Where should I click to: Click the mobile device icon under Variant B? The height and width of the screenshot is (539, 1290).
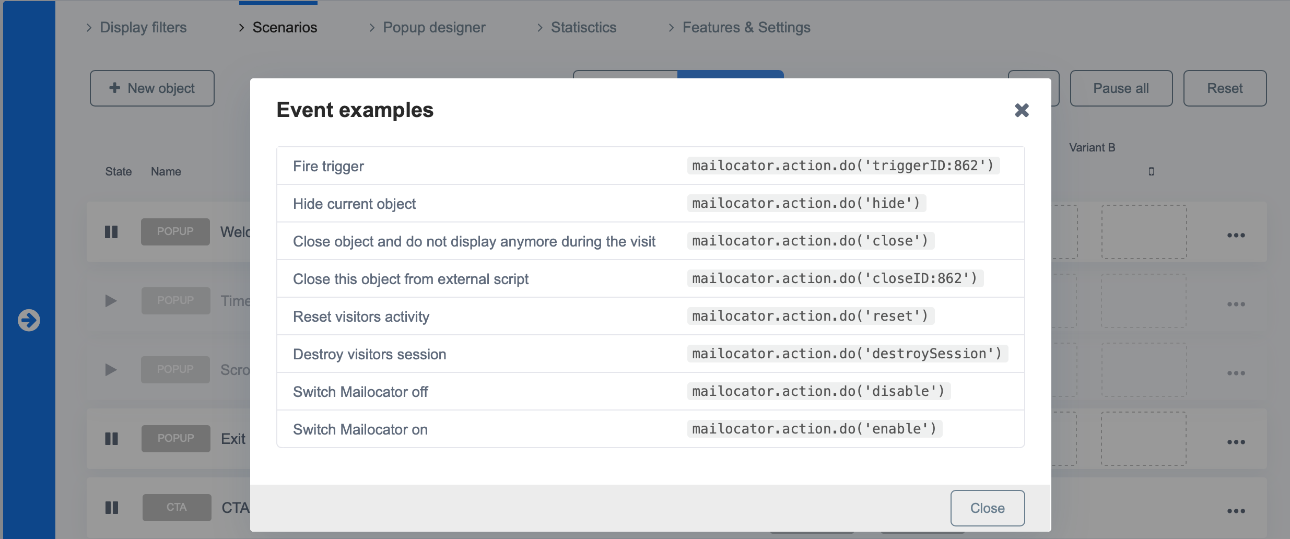(1151, 171)
